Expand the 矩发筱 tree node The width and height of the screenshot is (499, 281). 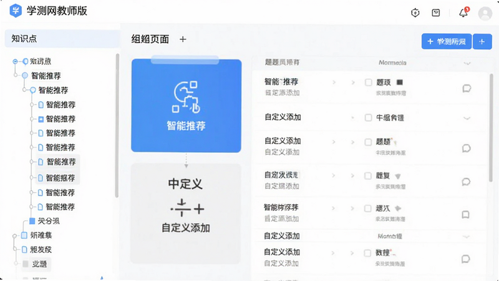click(x=14, y=250)
